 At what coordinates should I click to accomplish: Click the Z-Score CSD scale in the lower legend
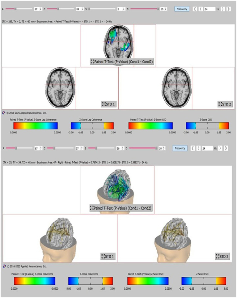tap(204, 281)
